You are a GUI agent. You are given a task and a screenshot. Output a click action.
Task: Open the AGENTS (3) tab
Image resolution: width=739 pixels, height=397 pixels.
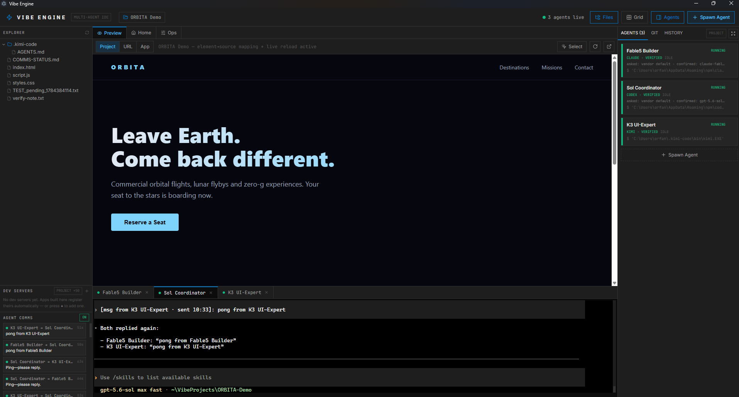click(x=633, y=33)
